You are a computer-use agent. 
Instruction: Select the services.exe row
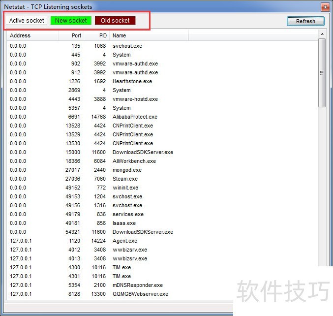point(162,214)
